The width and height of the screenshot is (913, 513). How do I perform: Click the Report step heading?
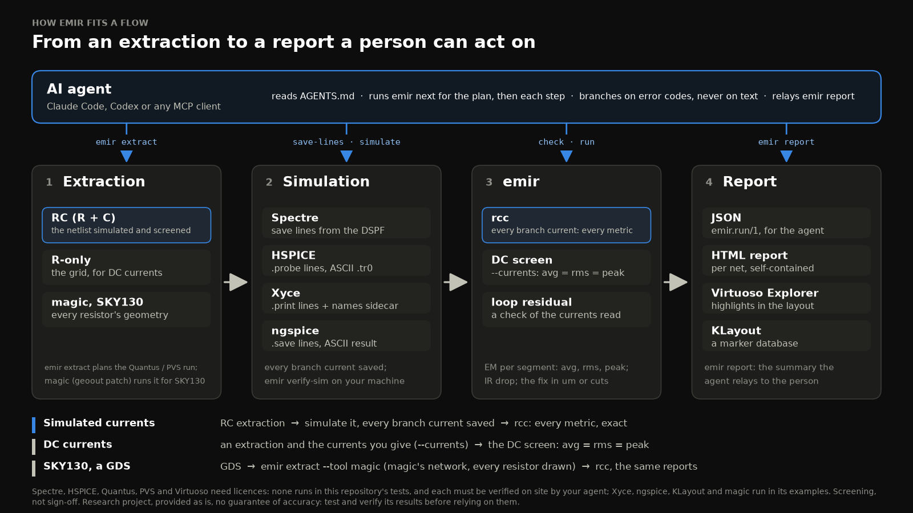[750, 182]
